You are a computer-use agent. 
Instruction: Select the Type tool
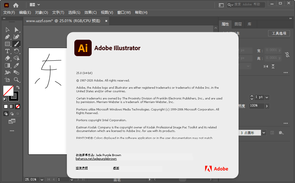7,51
